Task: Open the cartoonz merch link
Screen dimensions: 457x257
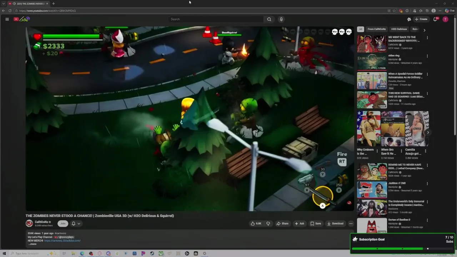Action: 62,241
